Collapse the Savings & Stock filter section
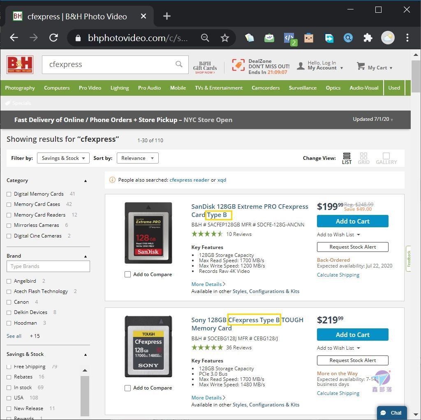The image size is (421, 420). pyautogui.click(x=86, y=355)
